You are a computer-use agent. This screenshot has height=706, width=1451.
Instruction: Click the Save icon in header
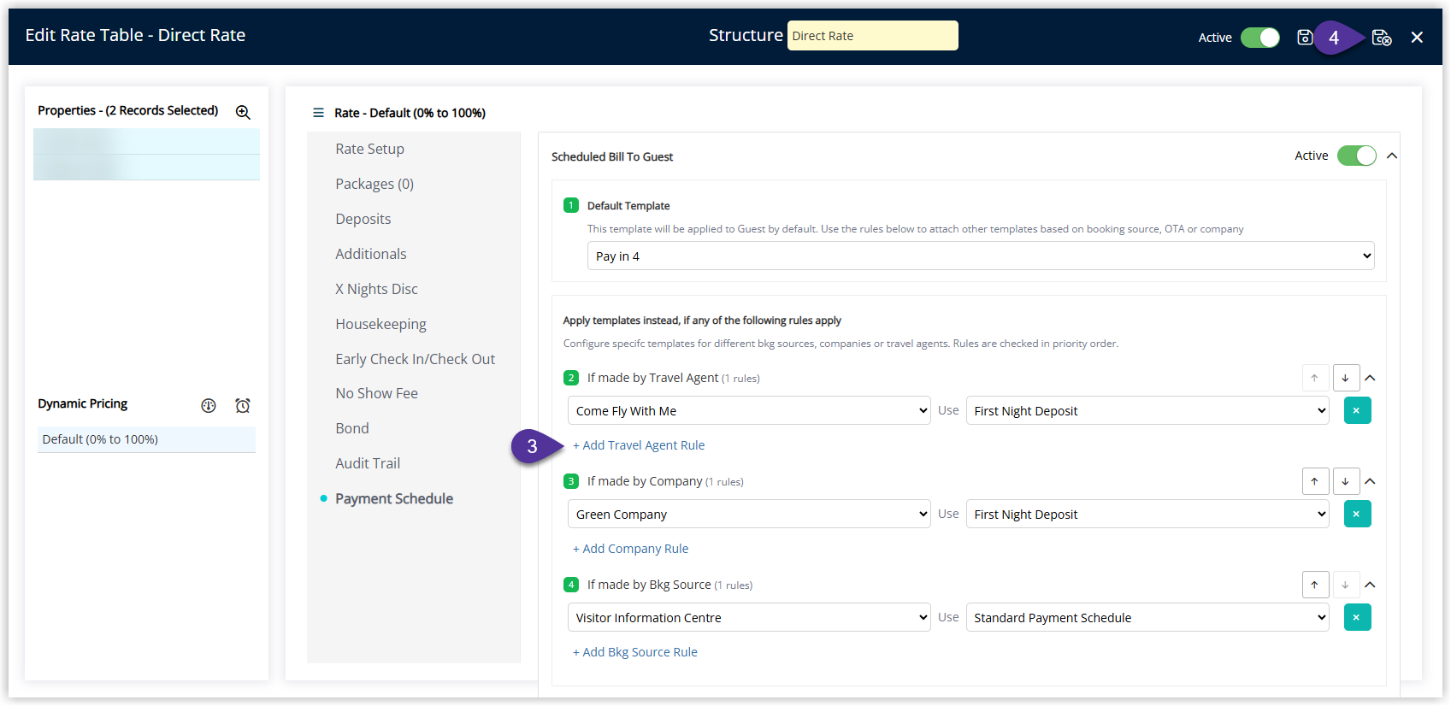[x=1305, y=37]
